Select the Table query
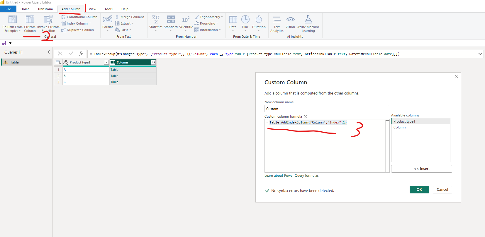 [x=26, y=62]
